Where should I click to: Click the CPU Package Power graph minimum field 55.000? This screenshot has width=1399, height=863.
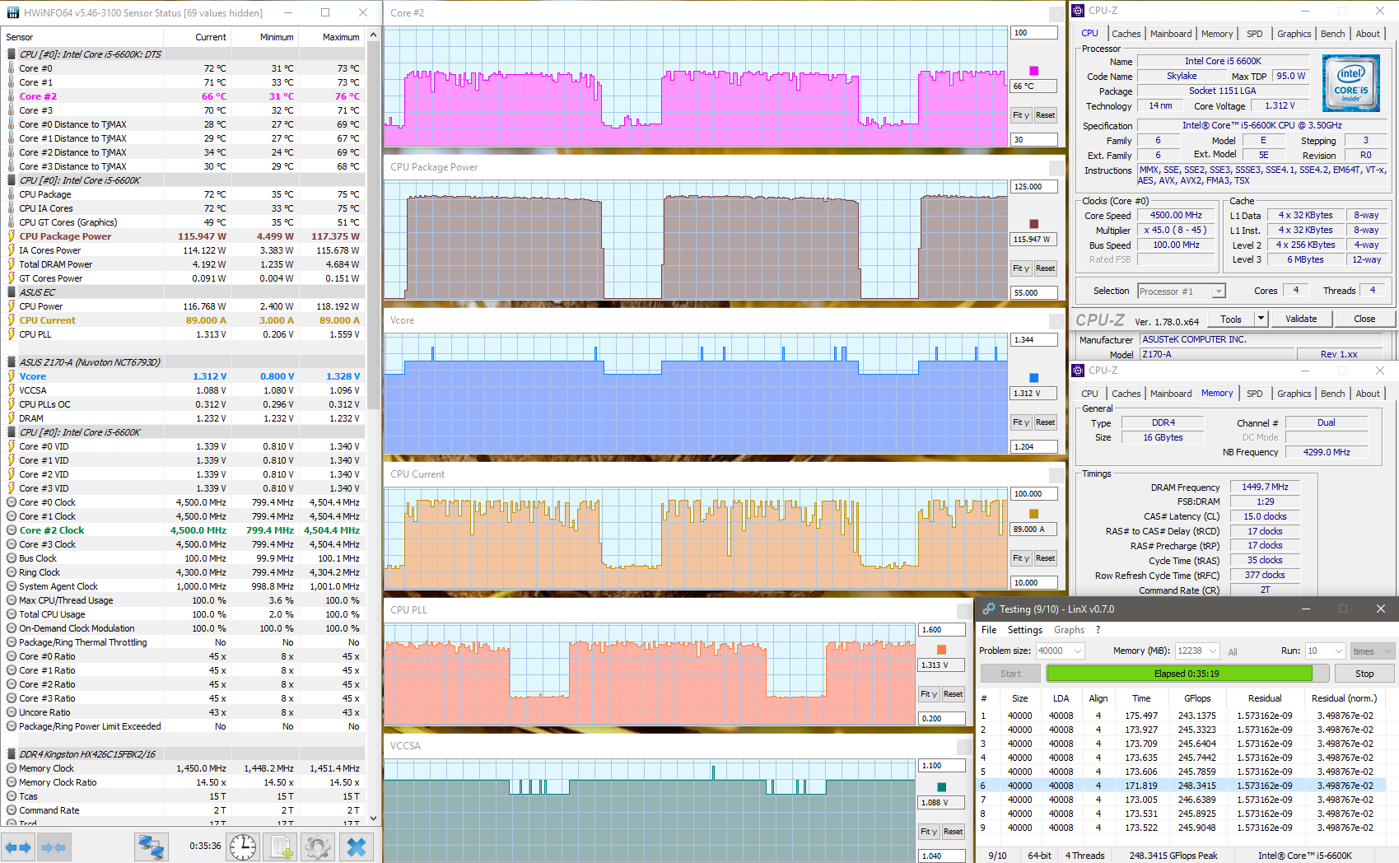point(1033,293)
